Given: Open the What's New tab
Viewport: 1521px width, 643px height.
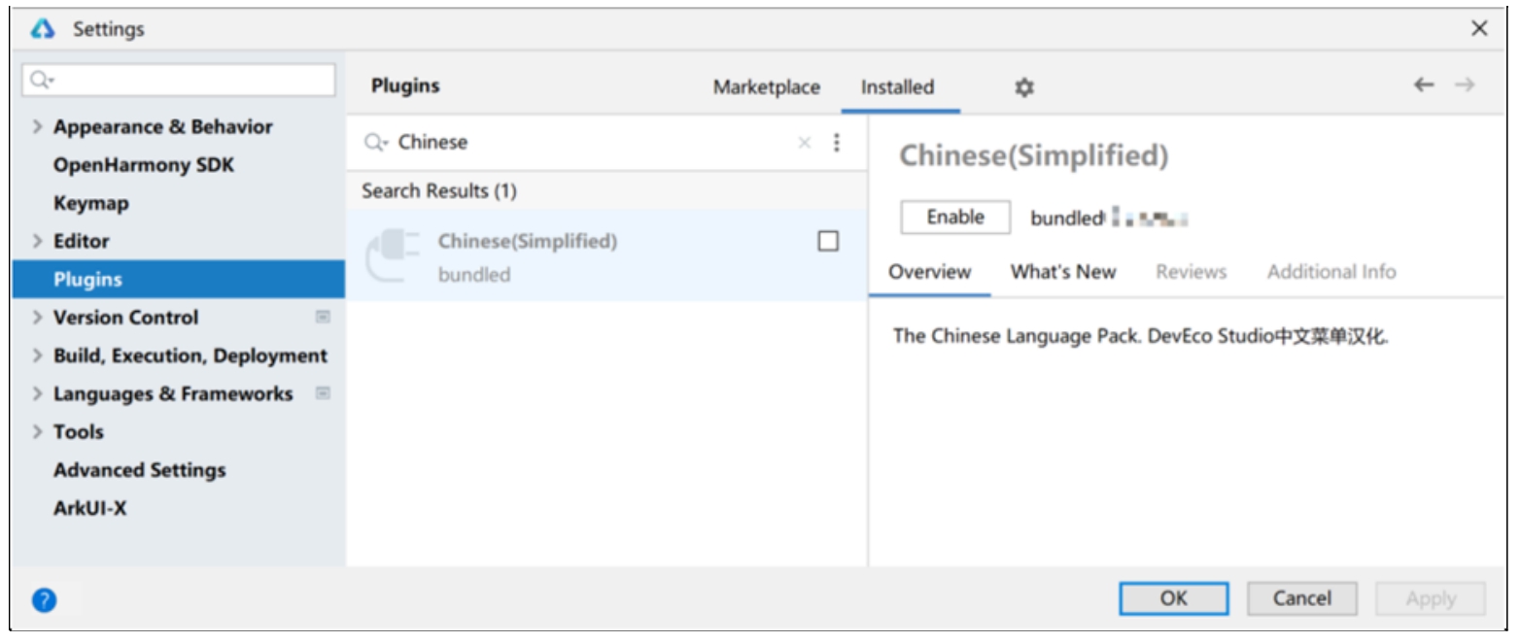Looking at the screenshot, I should 1063,272.
